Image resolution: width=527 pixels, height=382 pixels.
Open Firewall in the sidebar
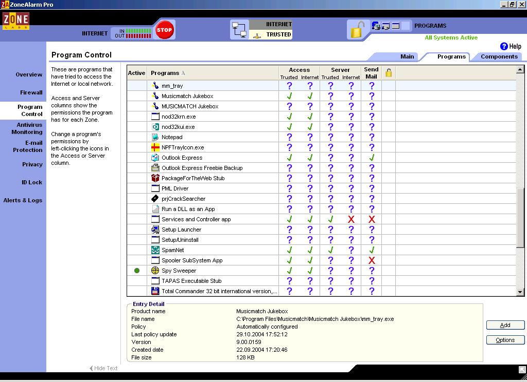pos(31,92)
